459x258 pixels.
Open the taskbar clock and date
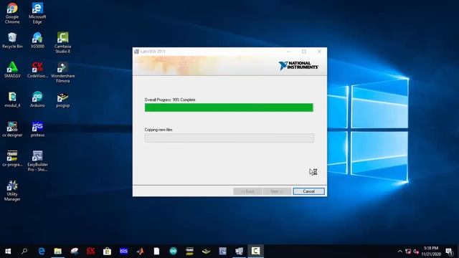(431, 251)
